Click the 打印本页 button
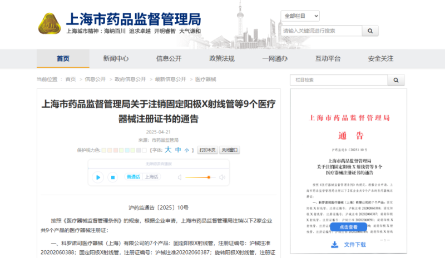The height and width of the screenshot is (258, 445). [x=207, y=150]
